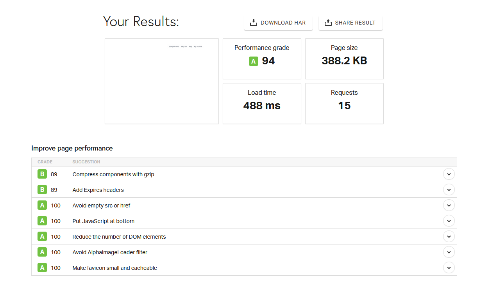This screenshot has width=490, height=287.
Task: Expand Avoid AlphaImageLoader filter details
Action: click(x=449, y=252)
